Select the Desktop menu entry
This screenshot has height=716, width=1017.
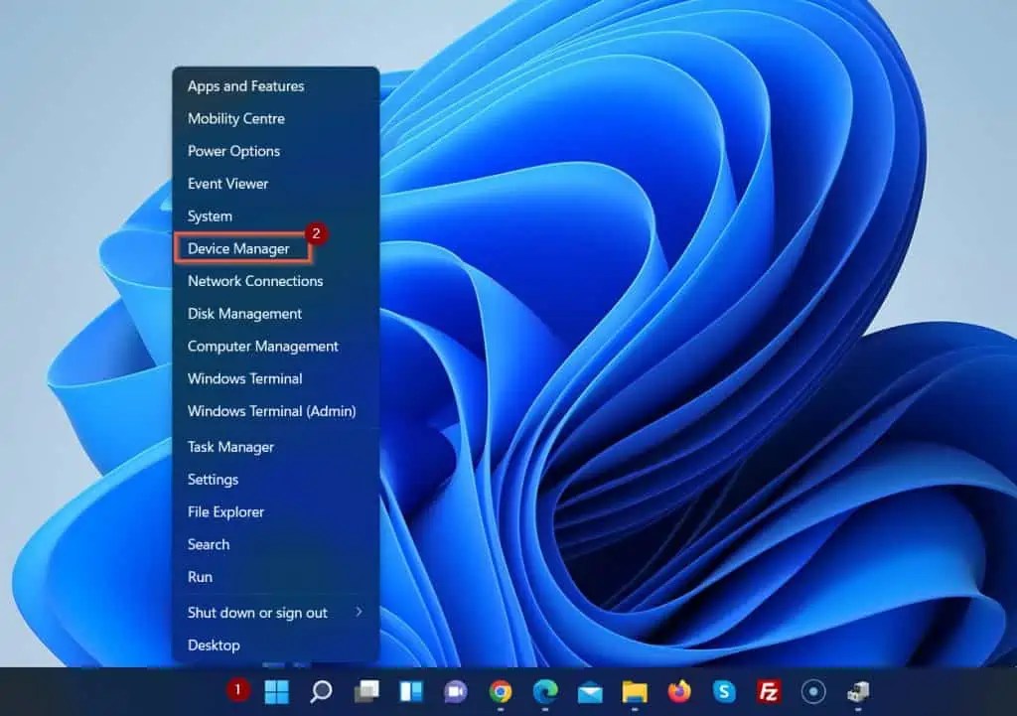pyautogui.click(x=215, y=645)
